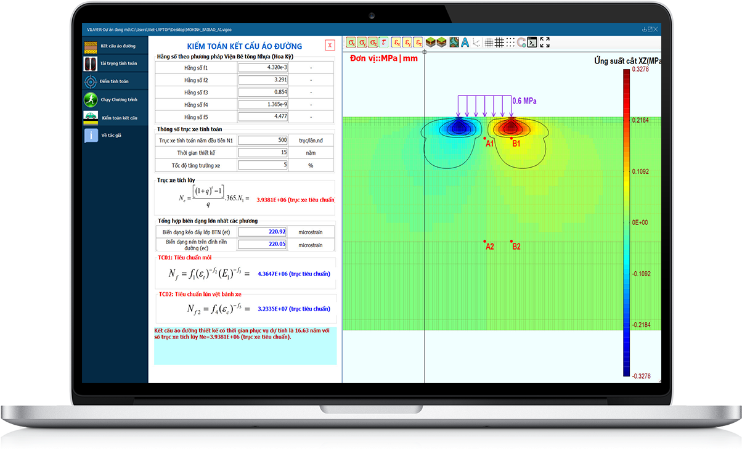This screenshot has width=742, height=450.
Task: Click the epsilon-x strain icon
Action: coord(396,43)
